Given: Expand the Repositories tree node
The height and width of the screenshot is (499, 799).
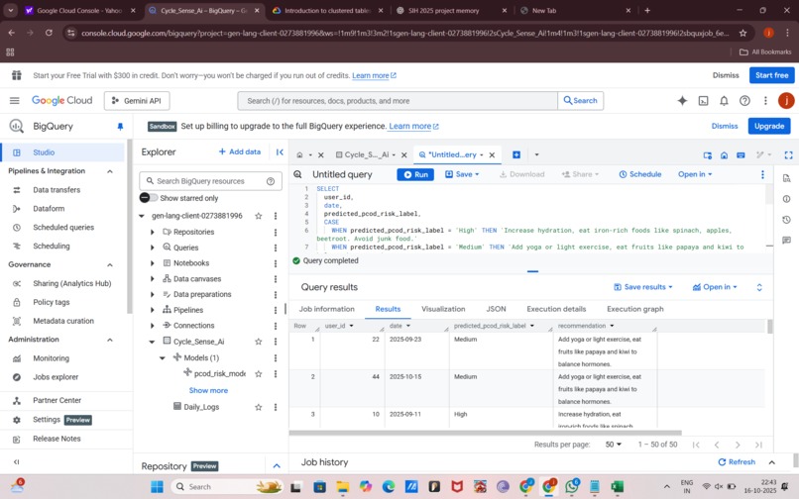Looking at the screenshot, I should (153, 233).
